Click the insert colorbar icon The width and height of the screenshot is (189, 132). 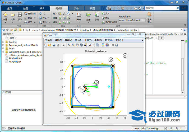pos(103,45)
